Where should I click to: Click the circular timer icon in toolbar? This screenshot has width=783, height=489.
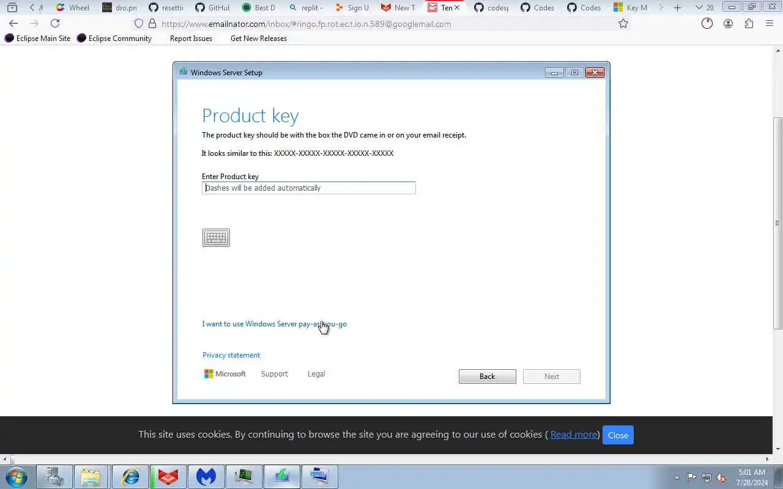click(707, 24)
